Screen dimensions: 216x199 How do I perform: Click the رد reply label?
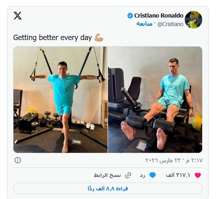tap(143, 176)
